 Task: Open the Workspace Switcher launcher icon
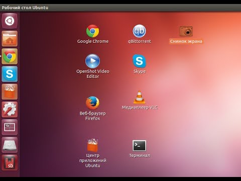[10, 127]
